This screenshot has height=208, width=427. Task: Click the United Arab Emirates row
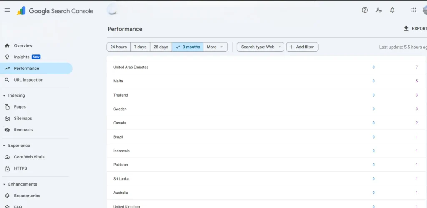[131, 67]
